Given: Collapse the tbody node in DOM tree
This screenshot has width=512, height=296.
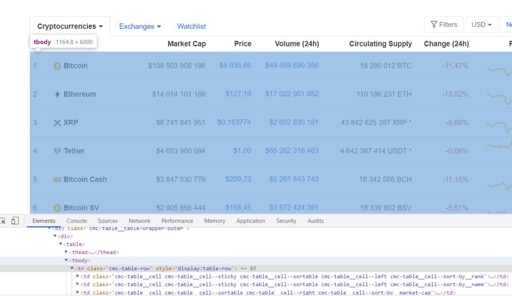Looking at the screenshot, I should pos(66,260).
